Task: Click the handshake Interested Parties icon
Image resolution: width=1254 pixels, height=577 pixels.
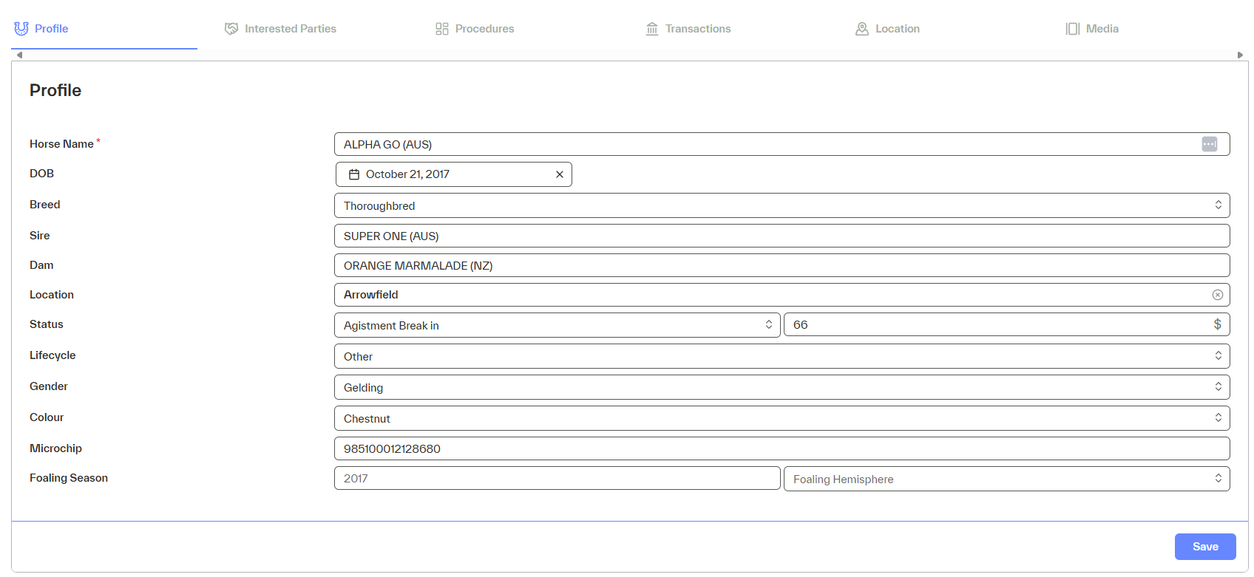Action: point(231,29)
